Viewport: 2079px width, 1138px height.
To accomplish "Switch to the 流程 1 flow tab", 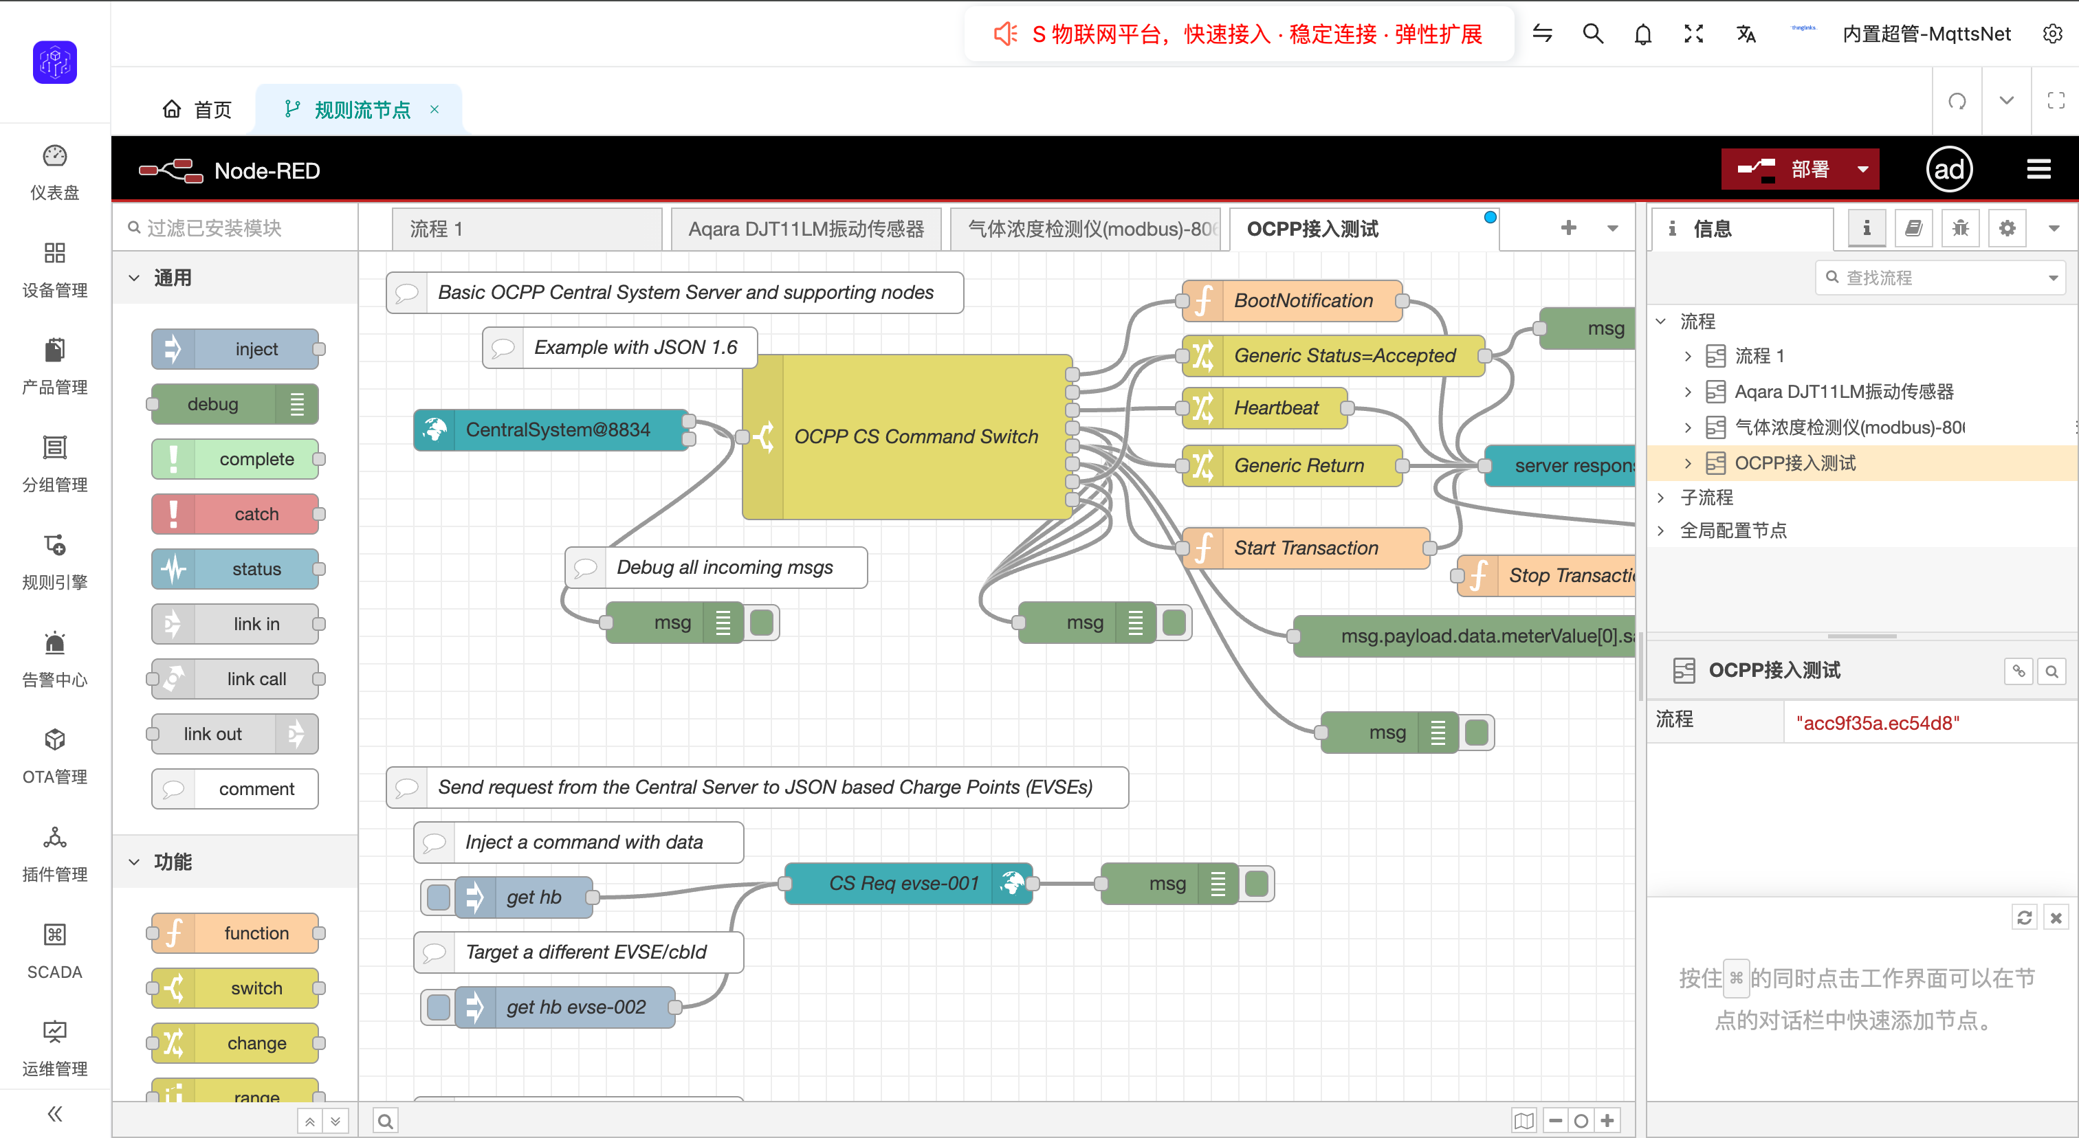I will [x=527, y=229].
